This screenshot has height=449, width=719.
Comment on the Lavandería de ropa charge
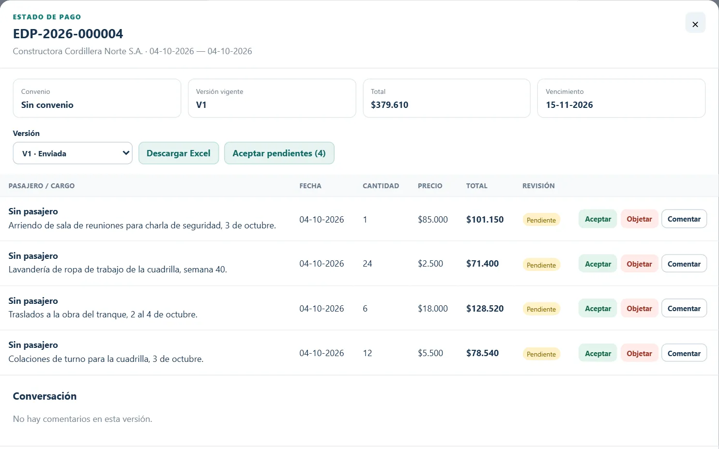(x=684, y=264)
